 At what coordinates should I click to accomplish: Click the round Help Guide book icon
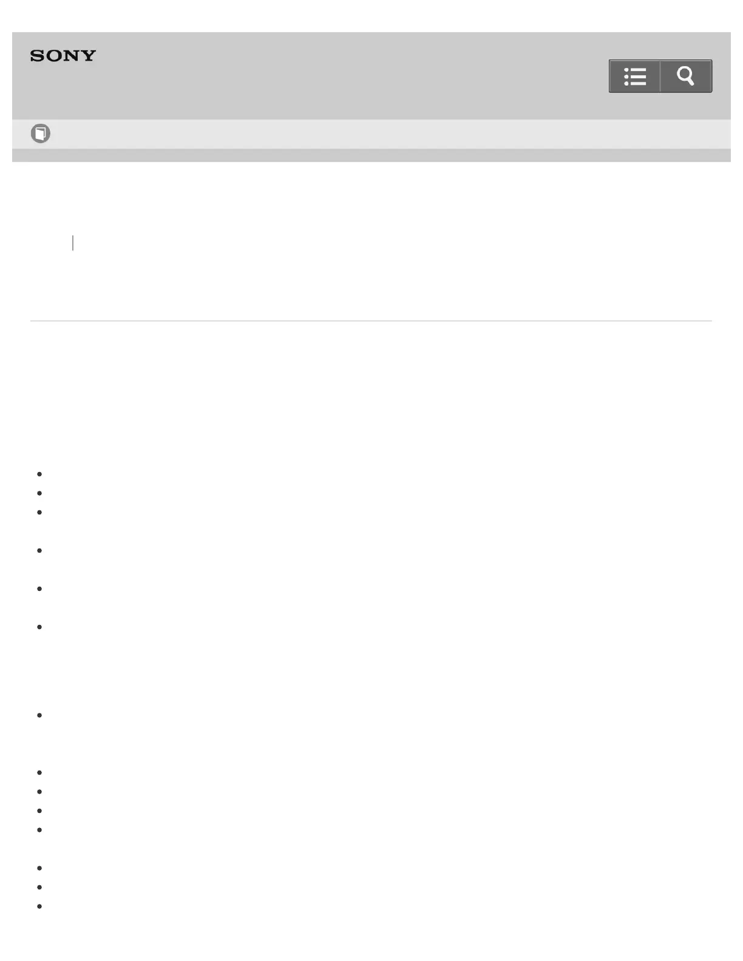pos(41,133)
